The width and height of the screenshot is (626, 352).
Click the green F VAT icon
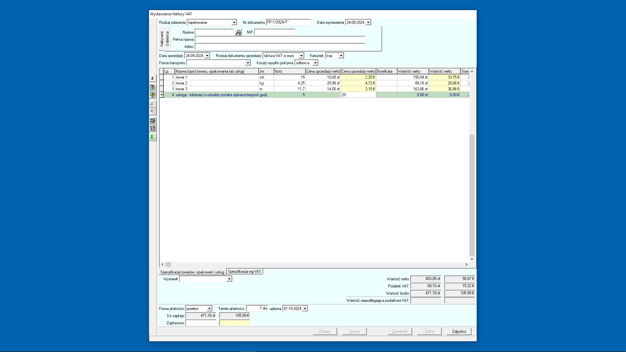153,137
